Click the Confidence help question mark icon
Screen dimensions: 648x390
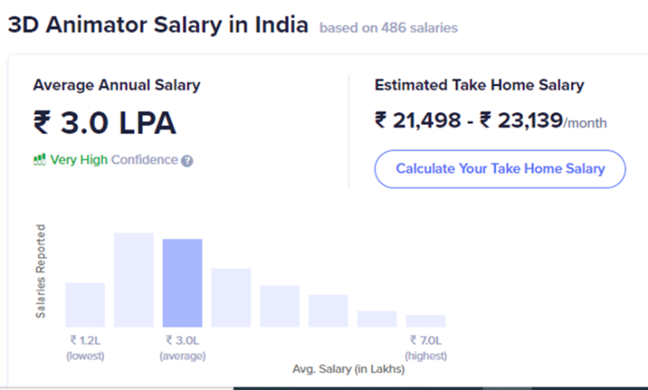187,160
